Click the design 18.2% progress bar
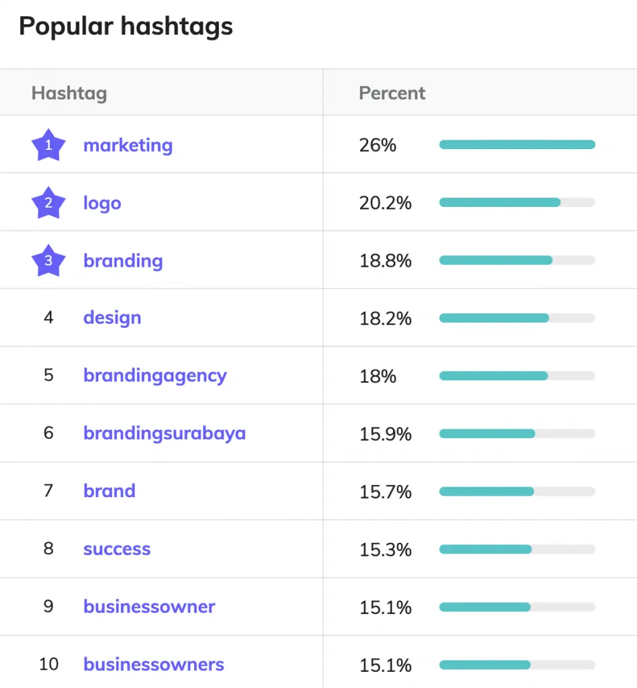The height and width of the screenshot is (688, 637). [517, 318]
